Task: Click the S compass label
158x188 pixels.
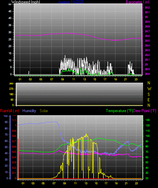Action: point(149,95)
